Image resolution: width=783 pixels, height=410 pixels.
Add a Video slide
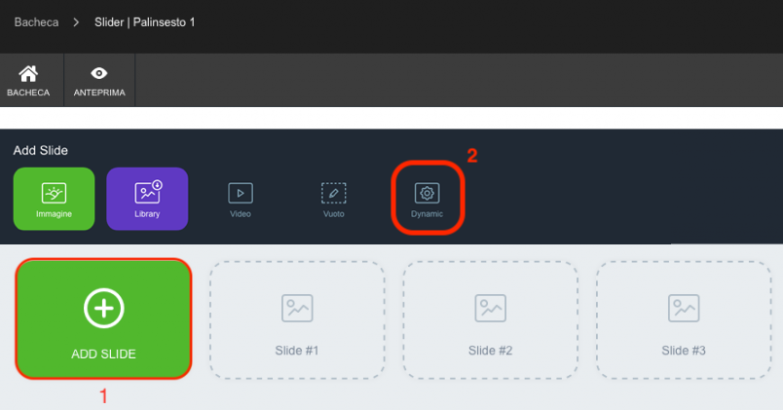point(241,200)
